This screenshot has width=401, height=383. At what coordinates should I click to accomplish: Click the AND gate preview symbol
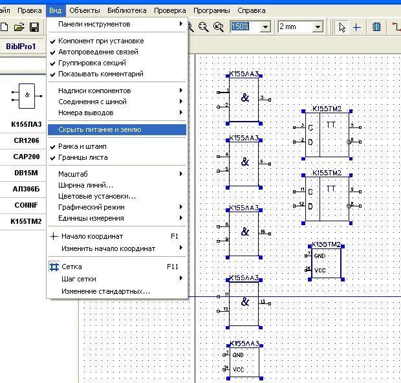[27, 94]
